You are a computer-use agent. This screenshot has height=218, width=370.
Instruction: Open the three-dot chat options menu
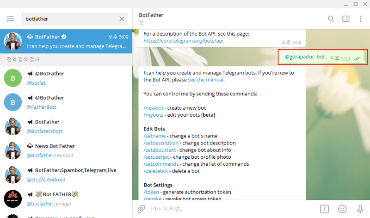click(360, 19)
